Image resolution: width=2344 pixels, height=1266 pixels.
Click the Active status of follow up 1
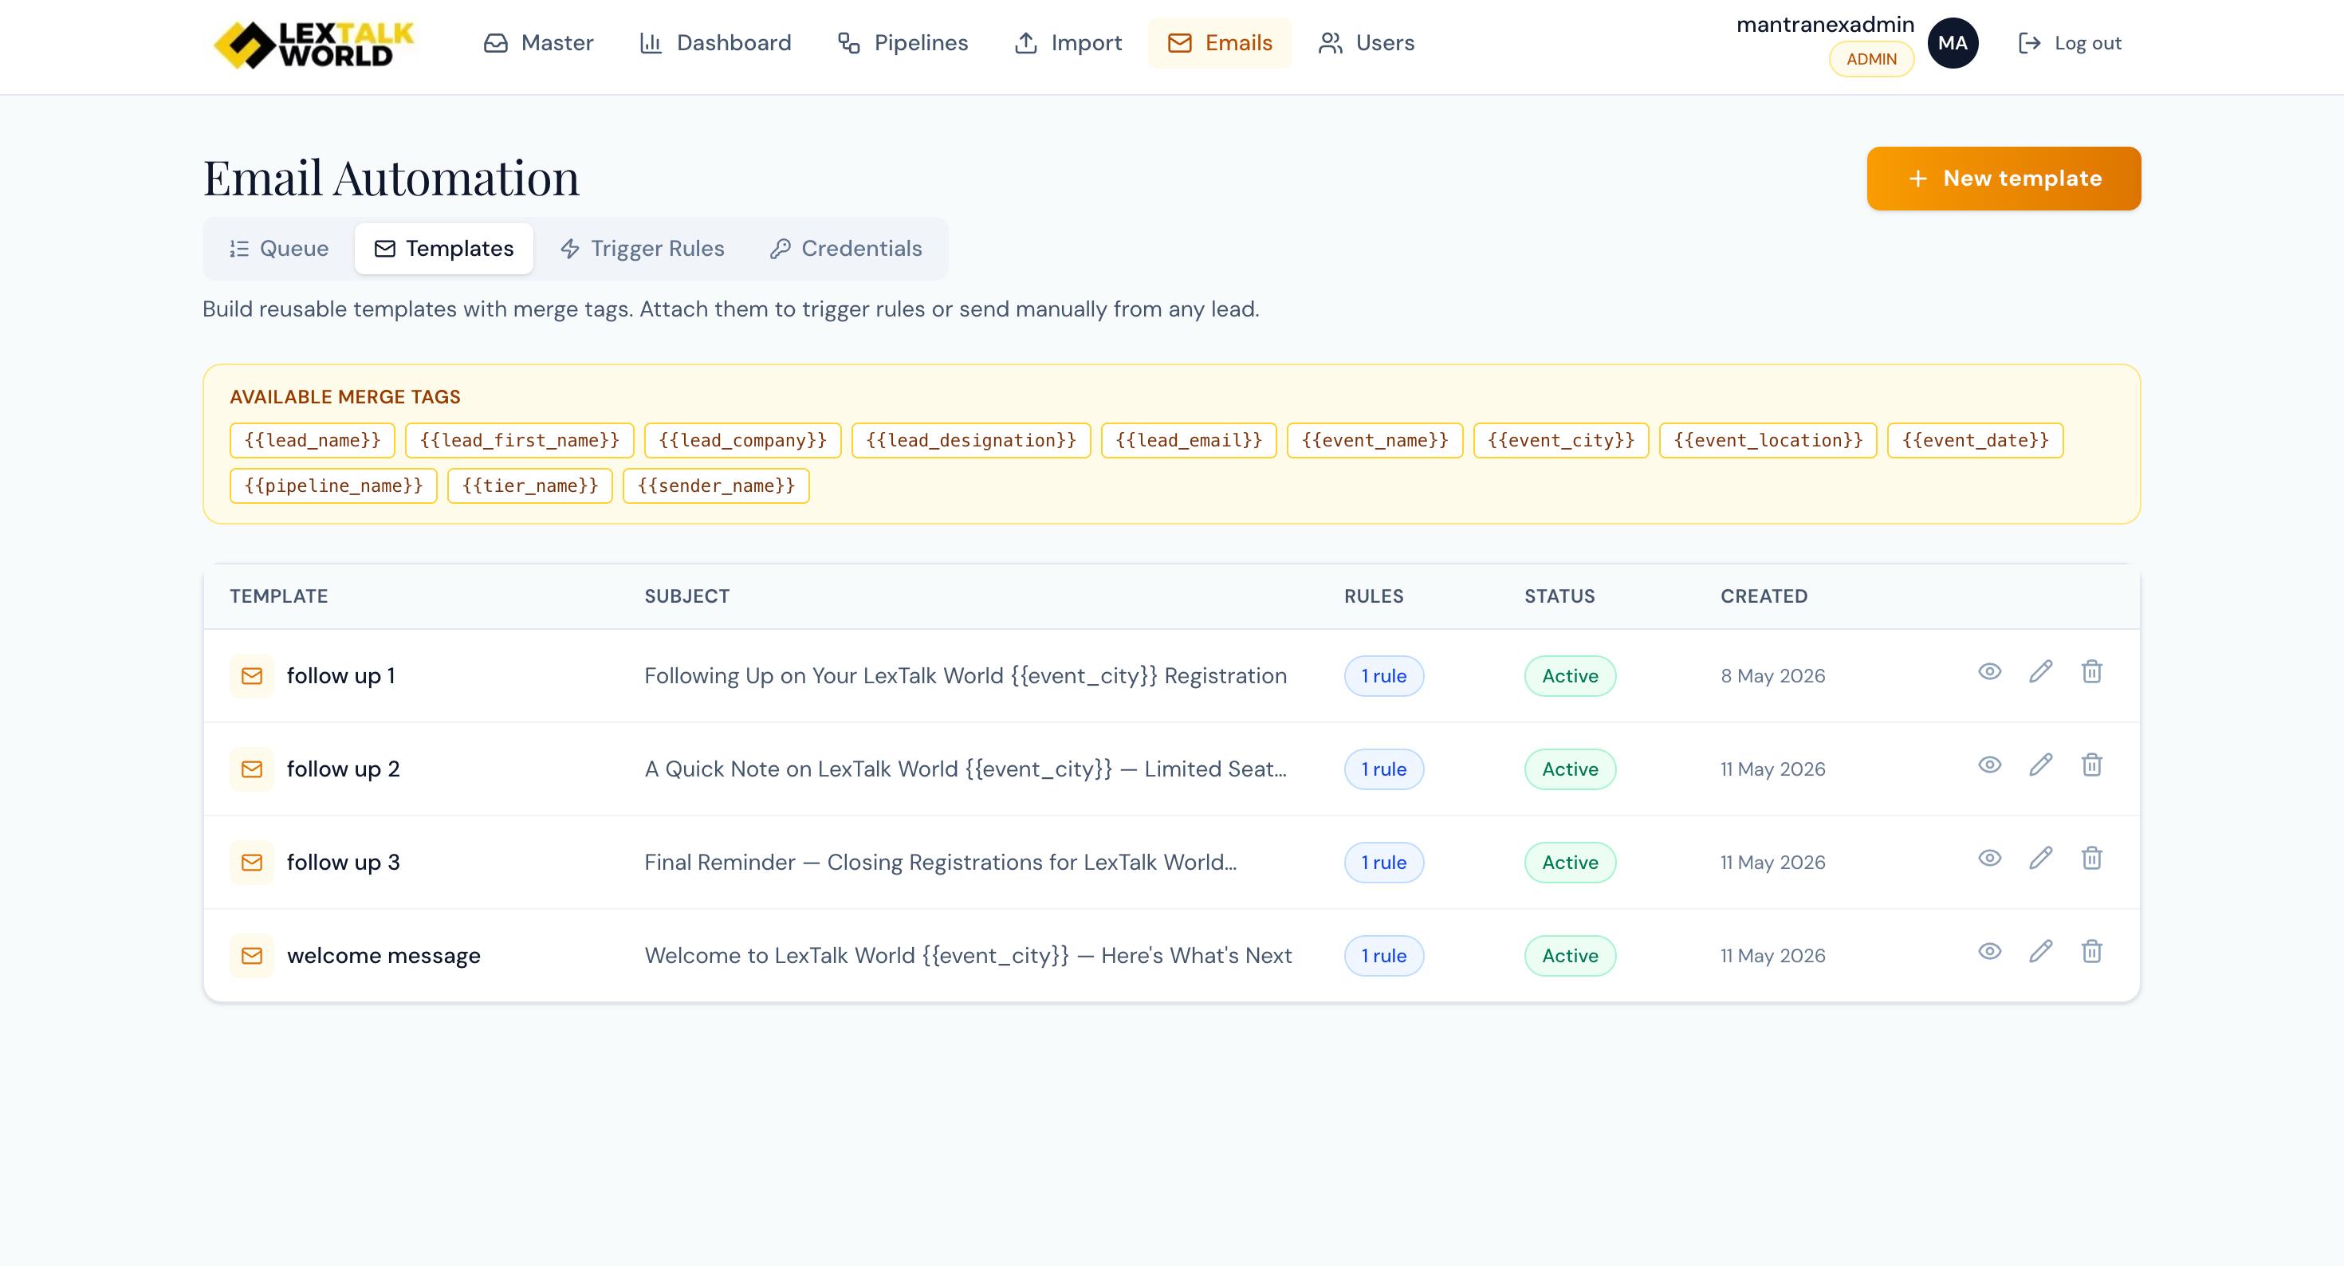pos(1570,676)
